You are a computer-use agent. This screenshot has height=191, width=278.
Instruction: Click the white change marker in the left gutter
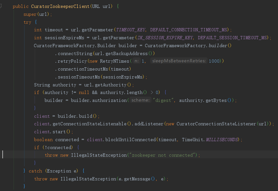point(3,155)
